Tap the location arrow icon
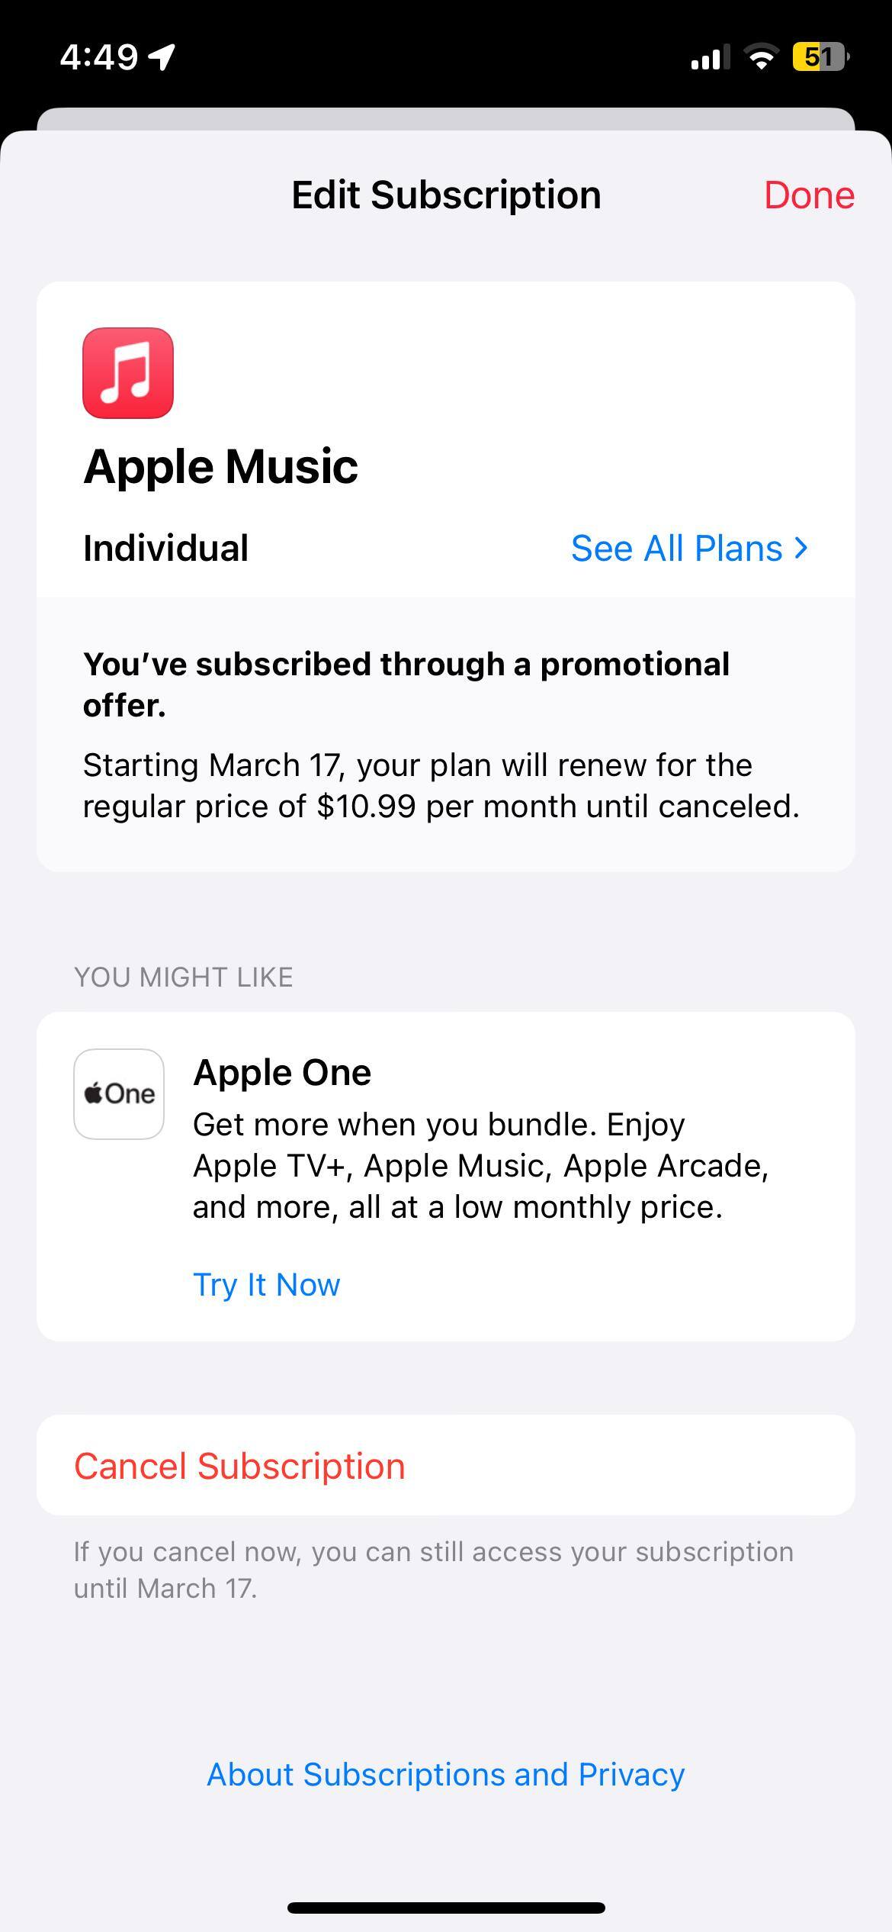The width and height of the screenshot is (892, 1932). (x=162, y=56)
